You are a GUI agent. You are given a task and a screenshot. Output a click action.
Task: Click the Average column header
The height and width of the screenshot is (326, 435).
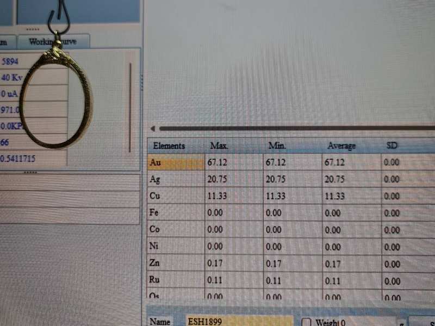(341, 146)
